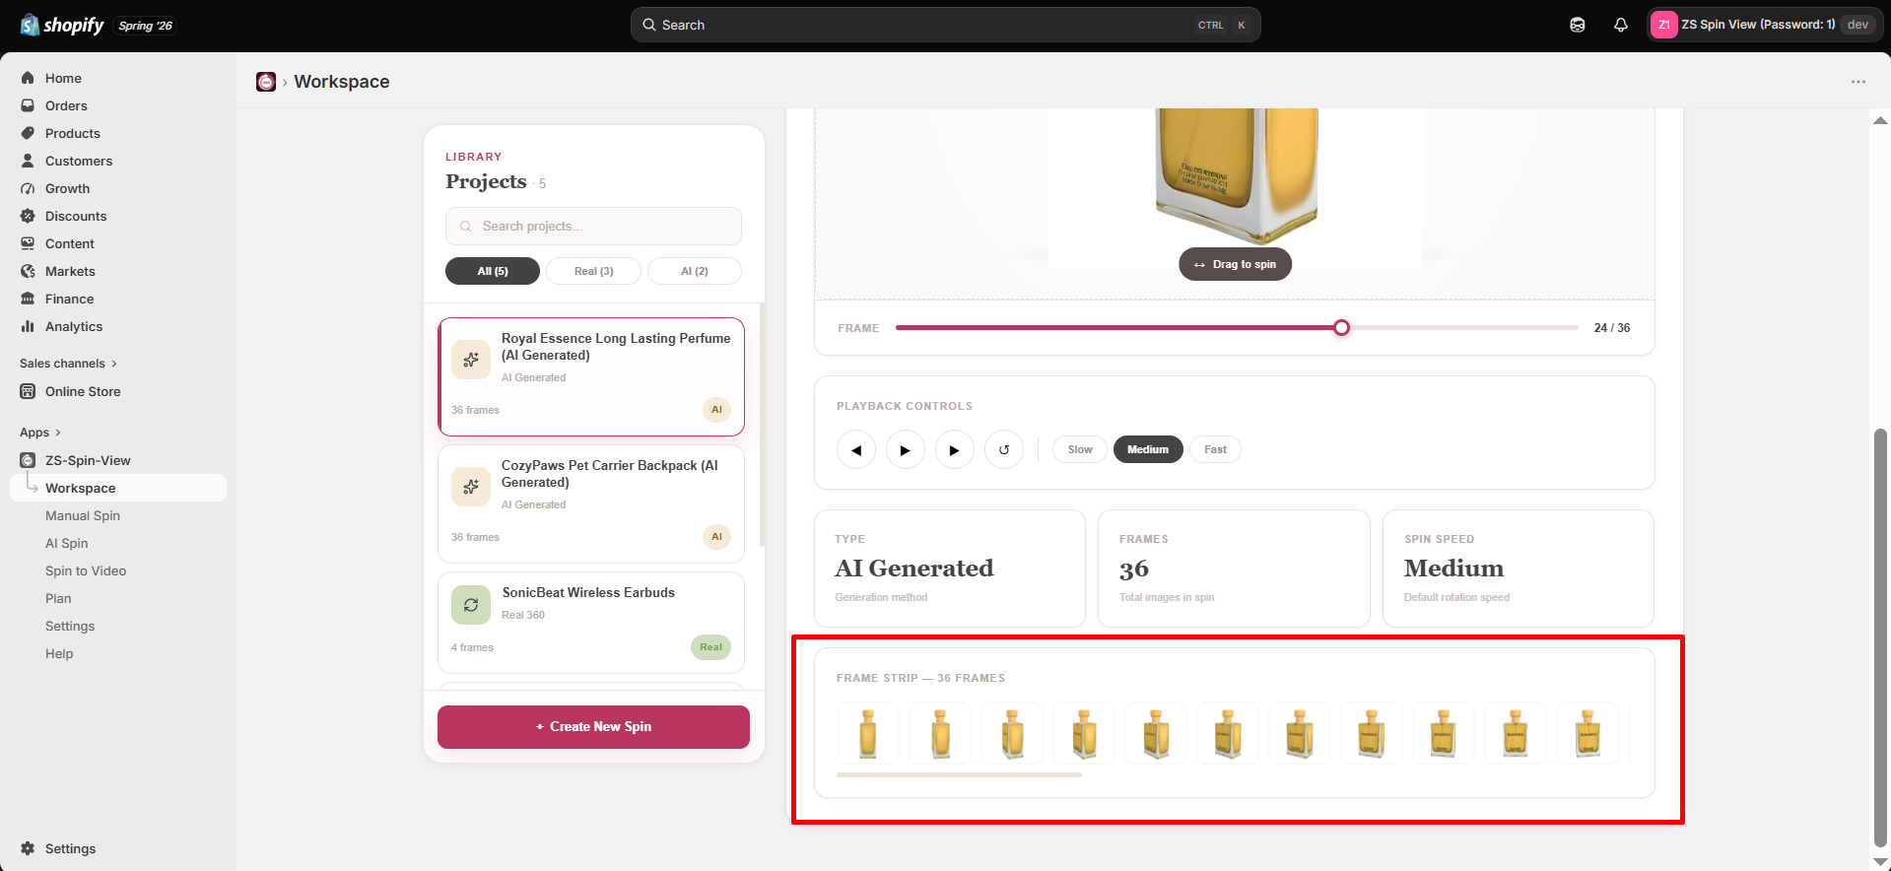Open the notifications bell icon

(1621, 25)
